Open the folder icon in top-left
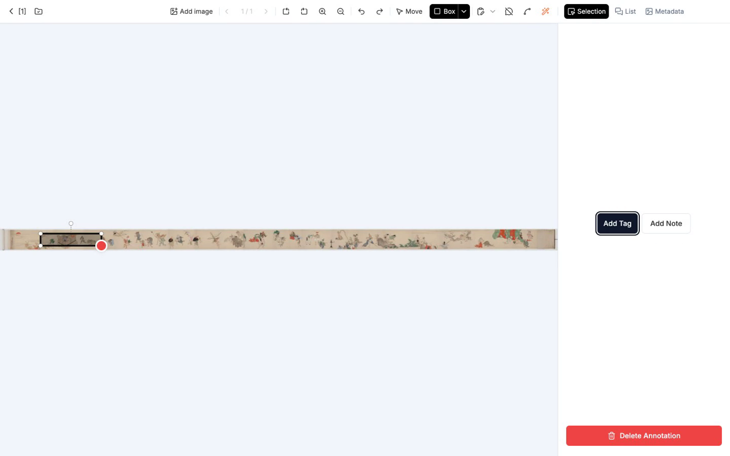Viewport: 730px width, 456px height. coord(38,11)
